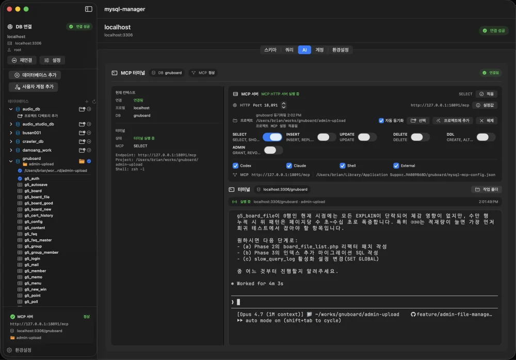The image size is (516, 360).
Task: Enable the UPDATE permission switch
Action: coord(367,137)
